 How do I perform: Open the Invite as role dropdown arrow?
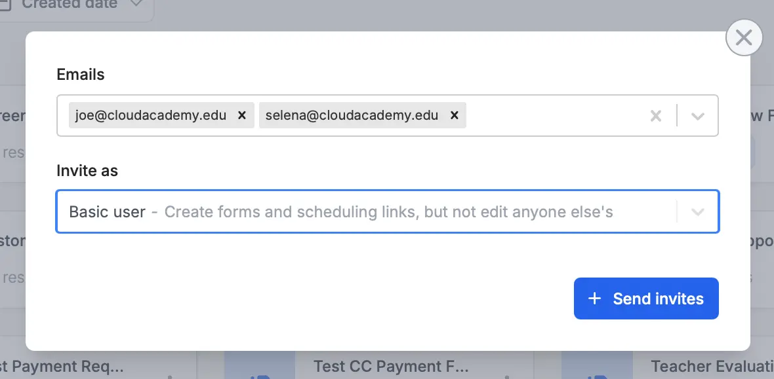(x=697, y=212)
